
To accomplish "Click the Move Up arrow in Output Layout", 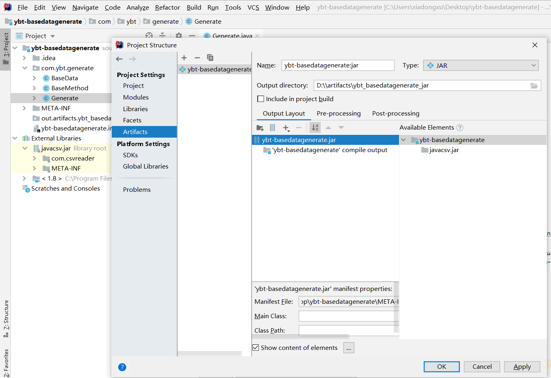I will (x=328, y=128).
